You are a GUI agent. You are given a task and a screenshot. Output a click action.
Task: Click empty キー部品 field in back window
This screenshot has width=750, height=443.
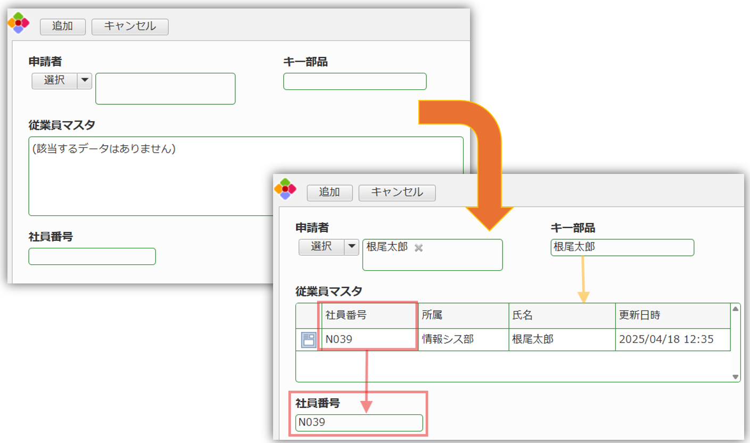[x=355, y=81]
